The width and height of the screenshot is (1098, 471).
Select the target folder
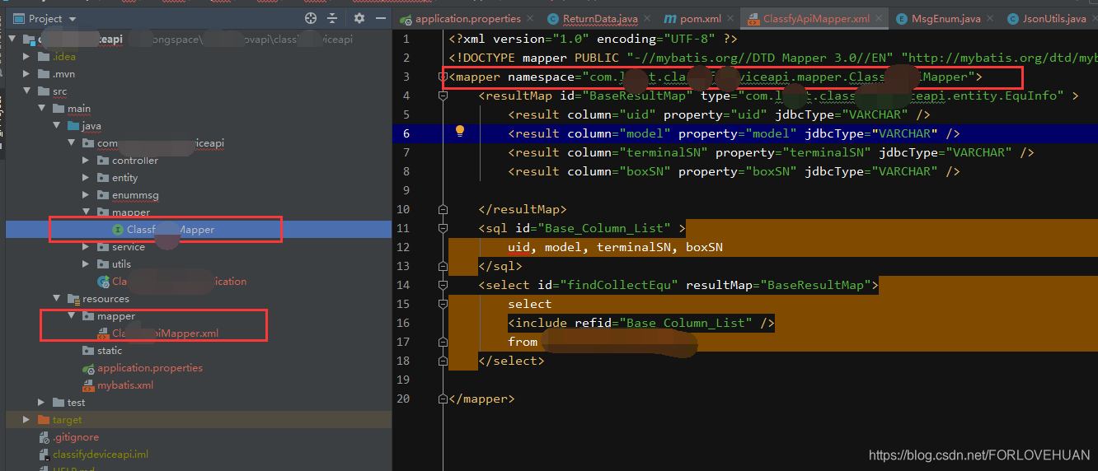(68, 420)
